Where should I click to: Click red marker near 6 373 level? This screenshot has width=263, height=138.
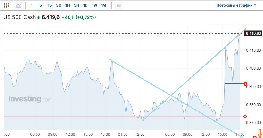click(x=245, y=117)
